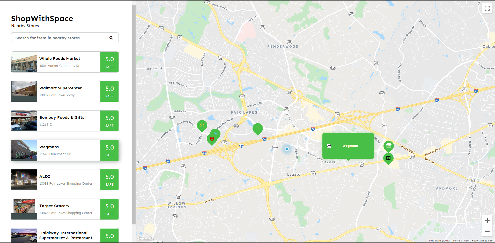Click the Wegmans info popup on map
This screenshot has width=495, height=243.
click(x=348, y=146)
